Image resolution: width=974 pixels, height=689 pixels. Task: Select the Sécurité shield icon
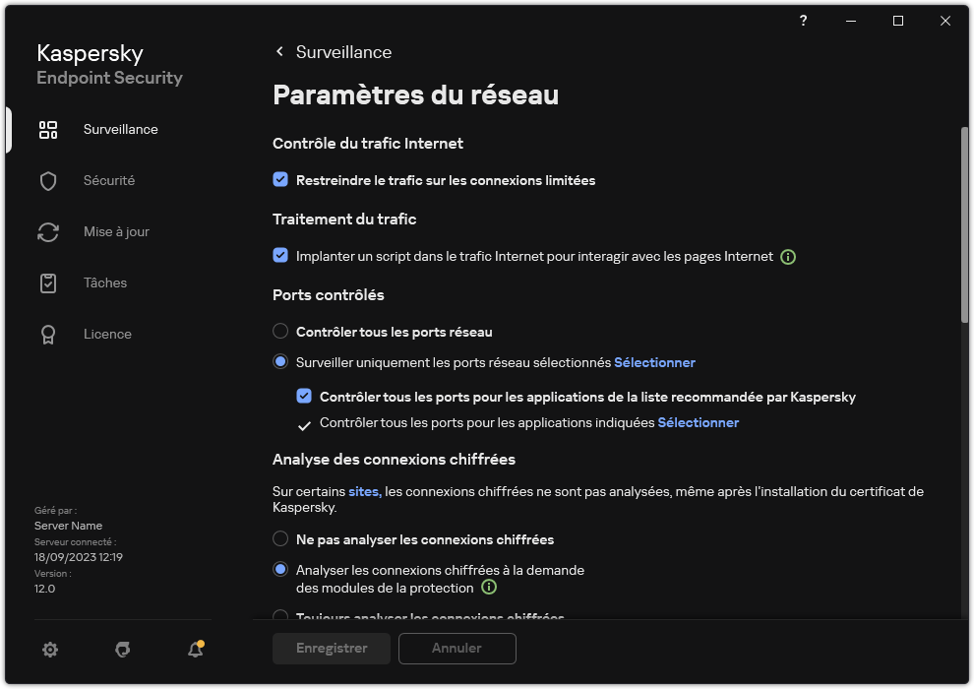[47, 180]
